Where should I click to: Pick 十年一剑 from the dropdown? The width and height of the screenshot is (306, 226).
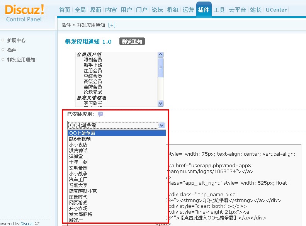[117, 162]
